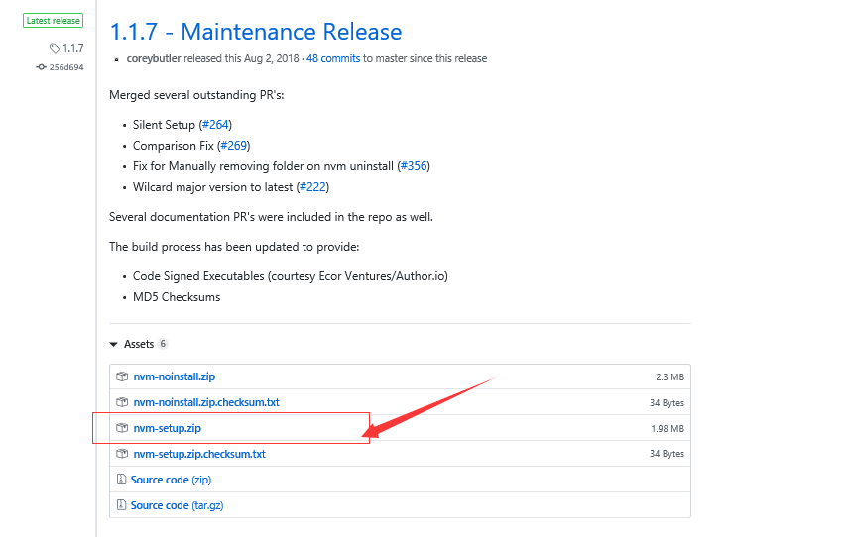The width and height of the screenshot is (850, 537).
Task: Click the file icon beside Source code (tar.gz)
Action: [x=121, y=505]
